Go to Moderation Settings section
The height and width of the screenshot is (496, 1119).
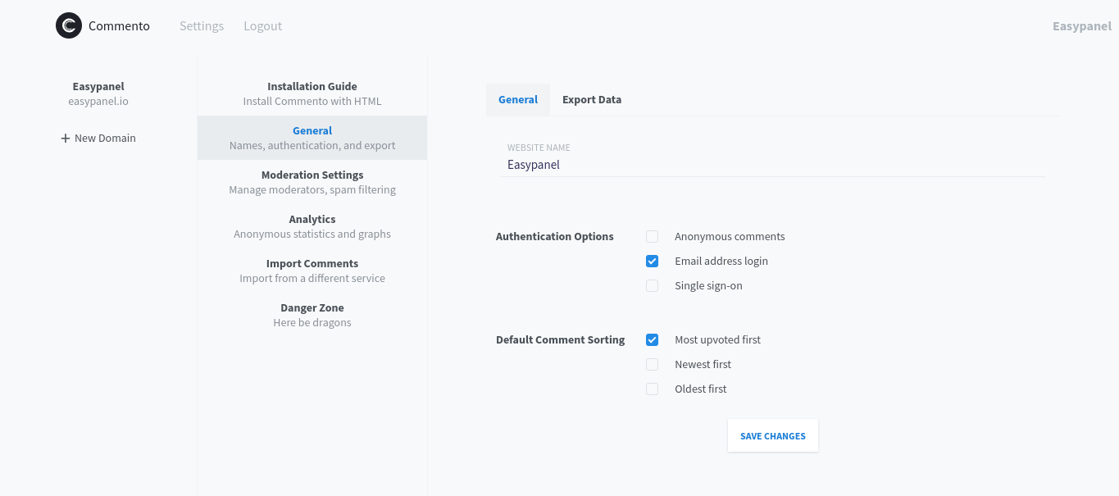(312, 182)
